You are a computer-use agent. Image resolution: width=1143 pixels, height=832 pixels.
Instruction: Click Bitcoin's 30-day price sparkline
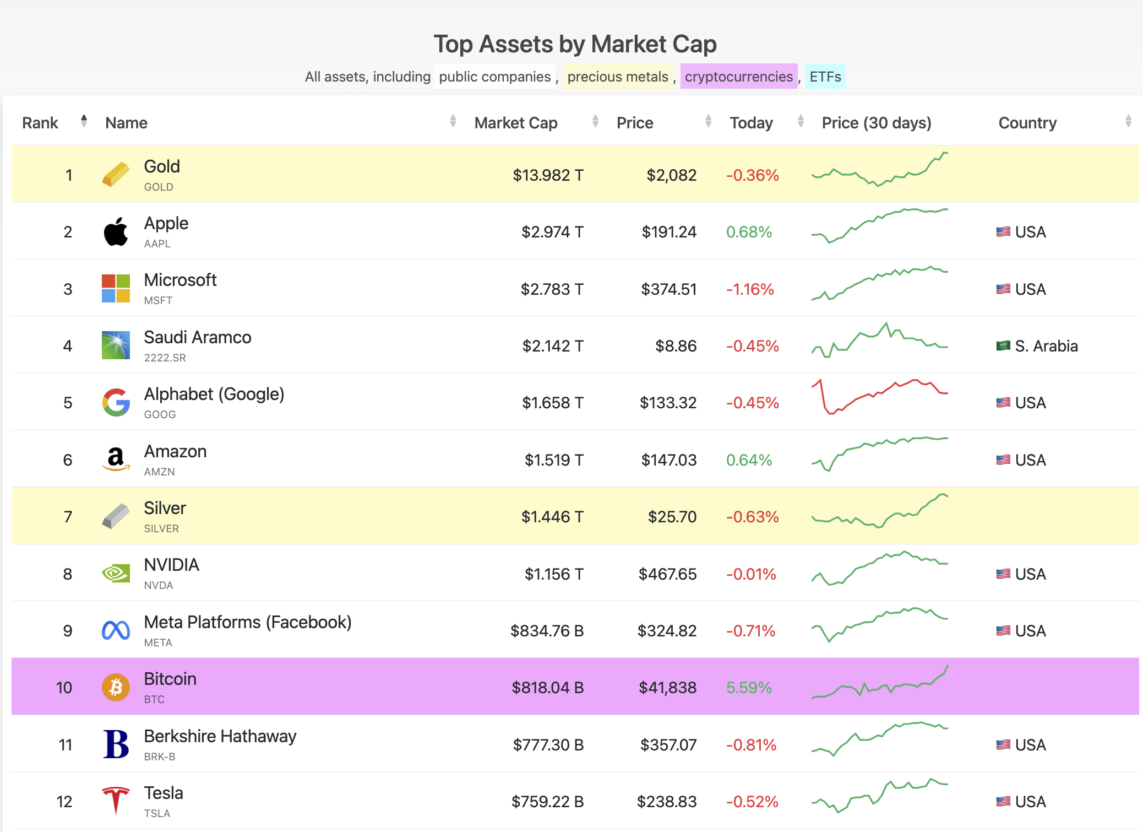[879, 682]
